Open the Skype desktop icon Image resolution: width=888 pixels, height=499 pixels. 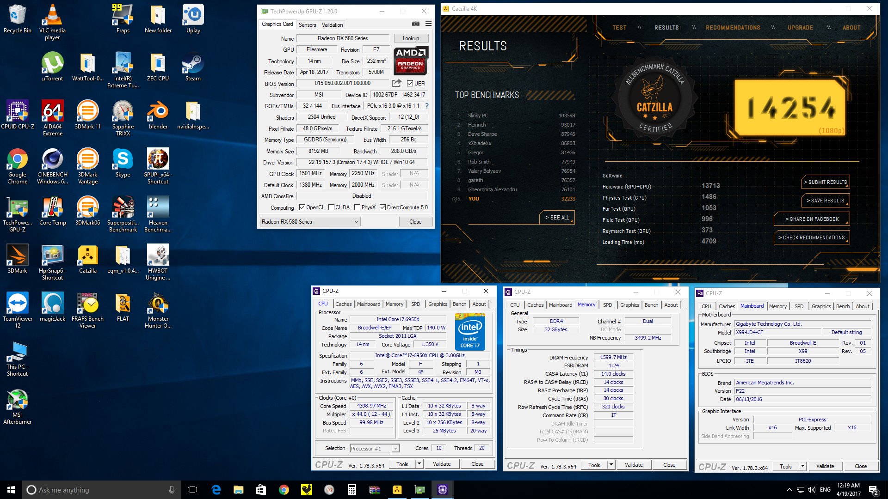coord(123,163)
